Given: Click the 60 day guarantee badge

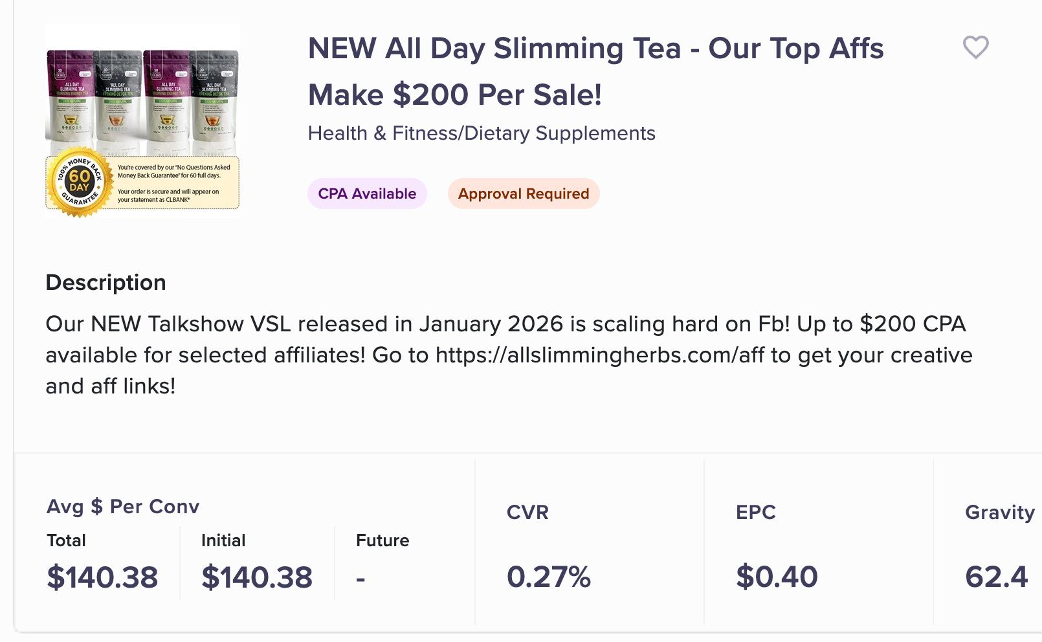Looking at the screenshot, I should click(x=79, y=183).
